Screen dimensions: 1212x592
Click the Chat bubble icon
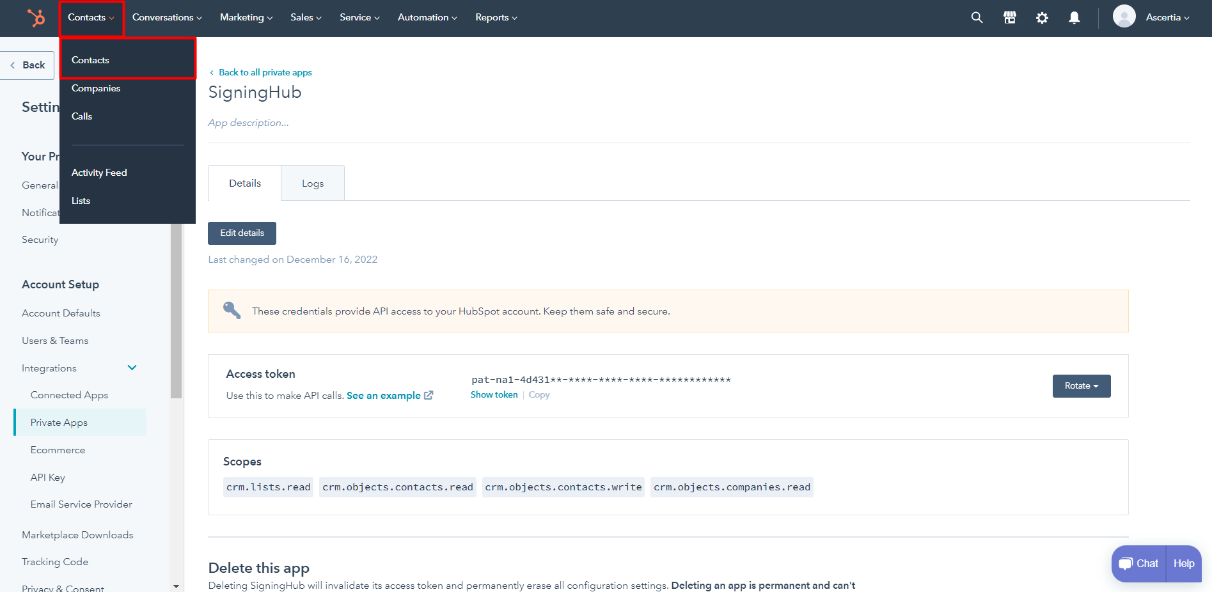point(1126,564)
